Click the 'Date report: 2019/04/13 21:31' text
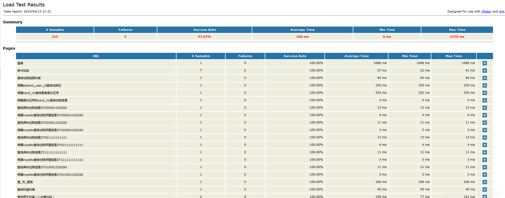The width and height of the screenshot is (505, 198). coord(27,11)
